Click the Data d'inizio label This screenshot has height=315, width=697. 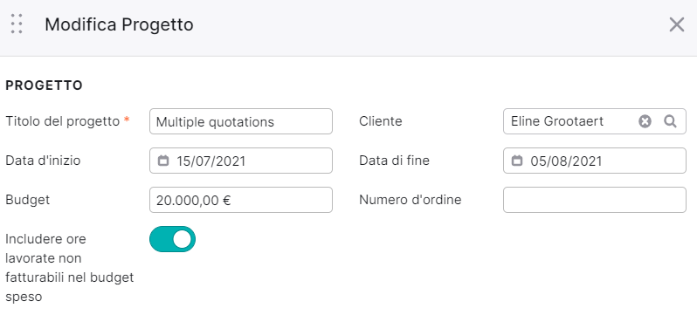click(43, 161)
